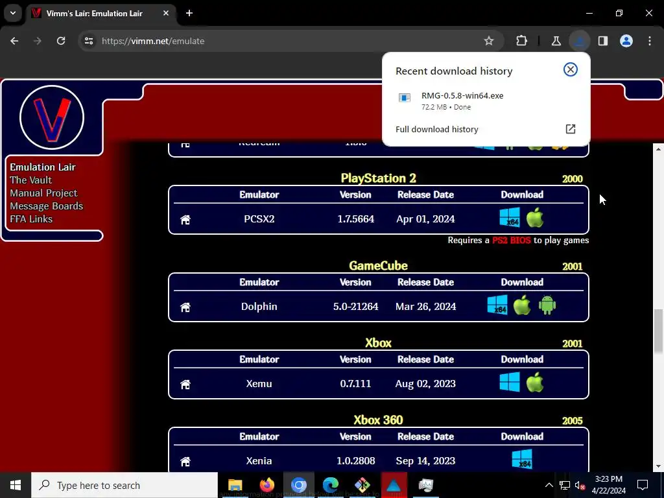Image resolution: width=664 pixels, height=498 pixels.
Task: Show hidden system tray icons
Action: tap(549, 485)
